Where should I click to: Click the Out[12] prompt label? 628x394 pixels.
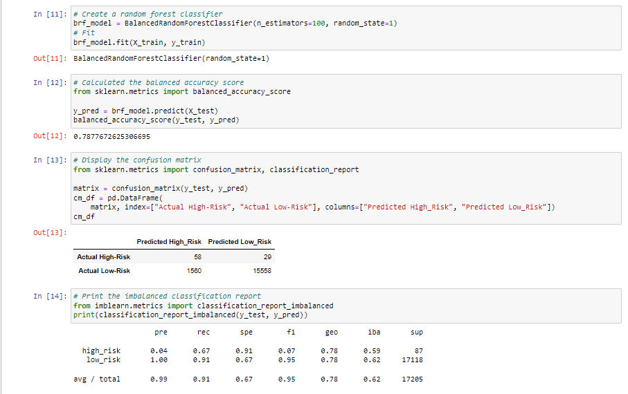click(50, 136)
